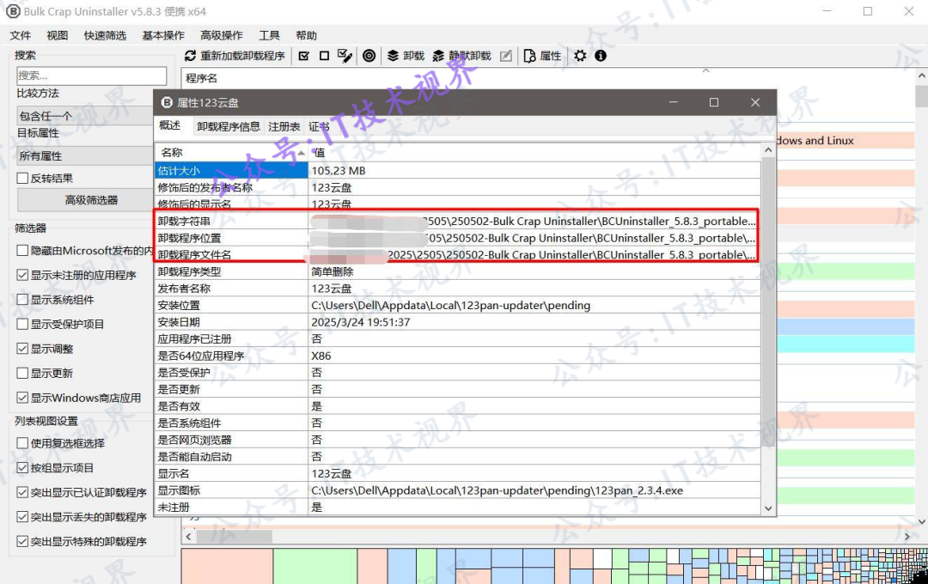Toggle the 隐藏由Microsoft发布的 checkbox
Viewport: 928px width, 584px height.
pos(22,250)
